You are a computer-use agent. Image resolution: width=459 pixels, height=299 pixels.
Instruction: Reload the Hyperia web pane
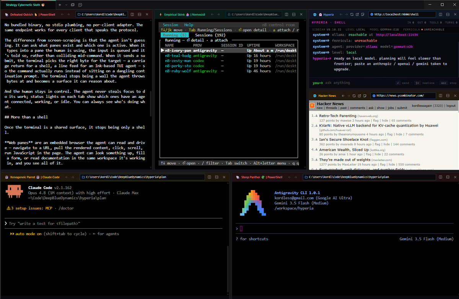352,15
